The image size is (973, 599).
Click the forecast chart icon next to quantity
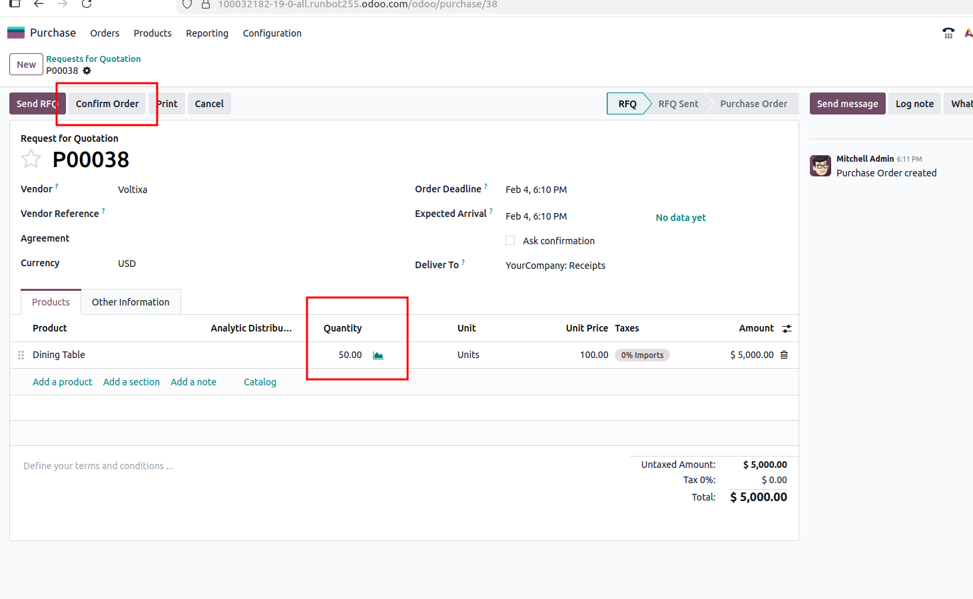coord(378,355)
